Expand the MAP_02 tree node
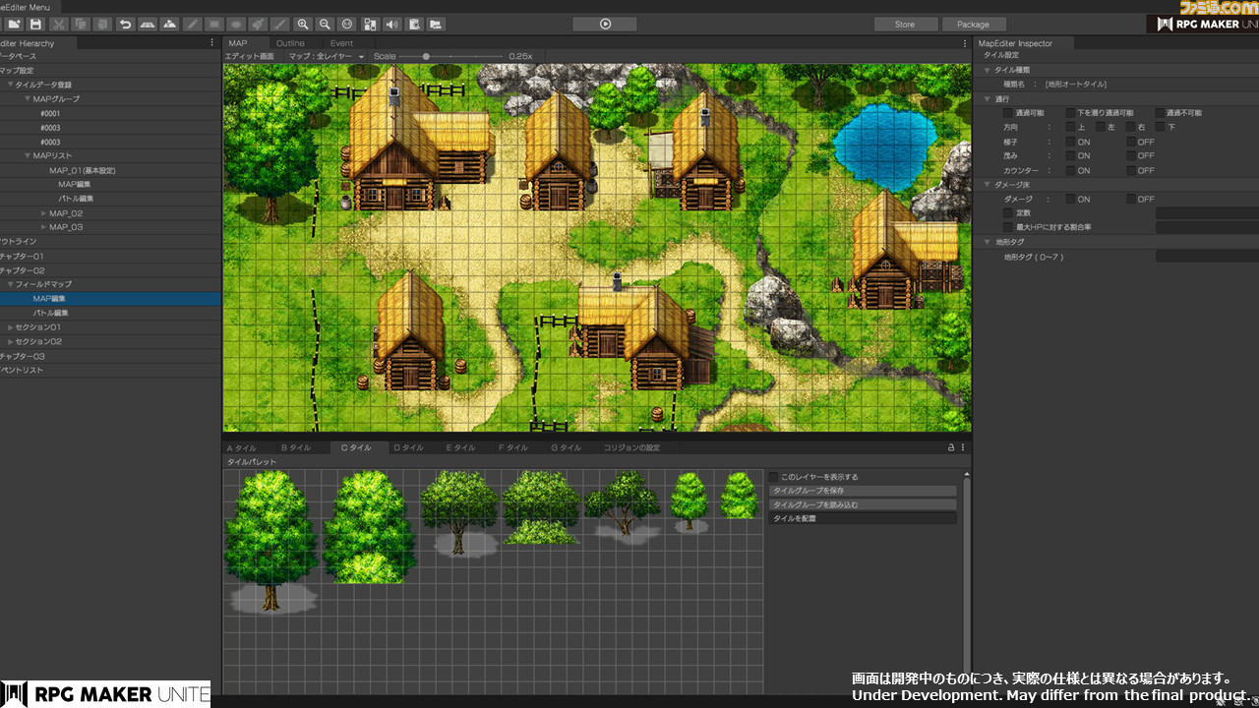 (x=44, y=213)
